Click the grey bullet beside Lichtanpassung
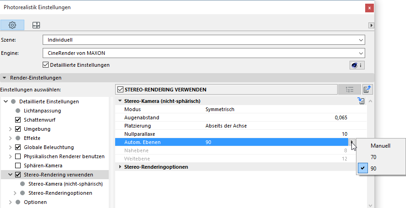 pyautogui.click(x=18, y=111)
